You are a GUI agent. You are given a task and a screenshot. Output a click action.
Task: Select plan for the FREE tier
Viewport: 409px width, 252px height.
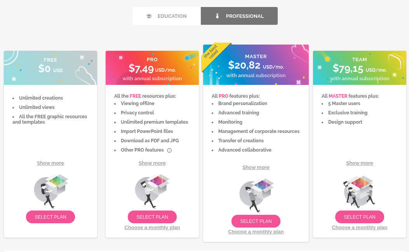[x=50, y=217]
